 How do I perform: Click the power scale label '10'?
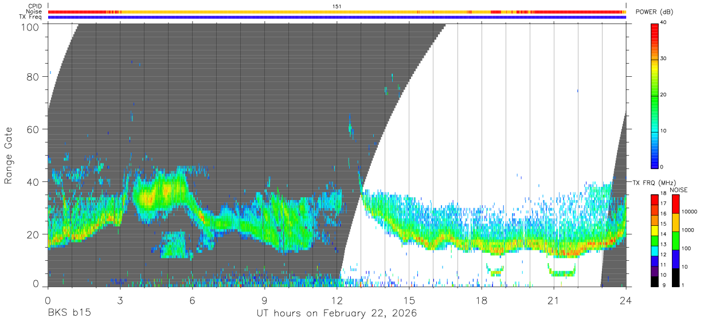663,131
